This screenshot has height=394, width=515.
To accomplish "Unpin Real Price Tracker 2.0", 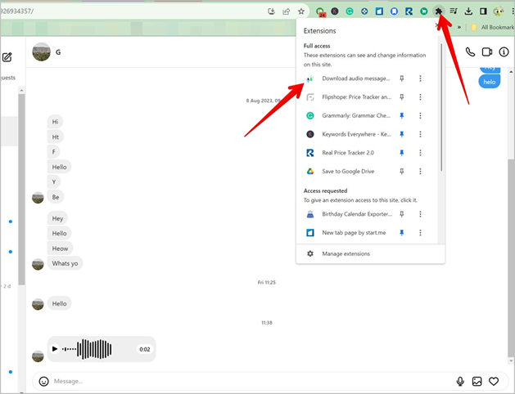I will pyautogui.click(x=401, y=153).
